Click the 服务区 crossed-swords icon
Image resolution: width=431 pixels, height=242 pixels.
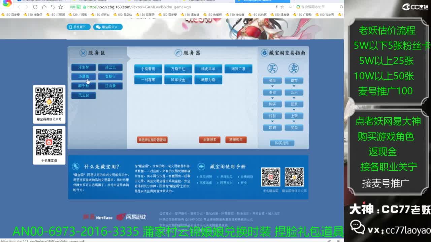point(83,53)
